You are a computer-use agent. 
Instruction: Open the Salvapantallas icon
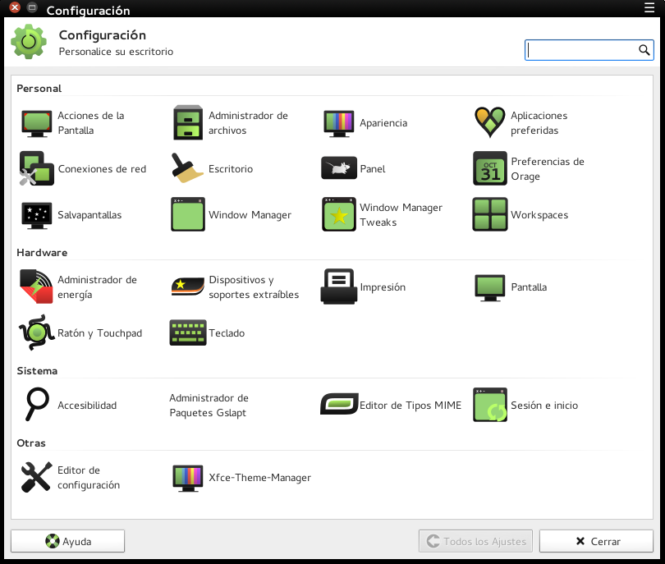click(x=36, y=215)
